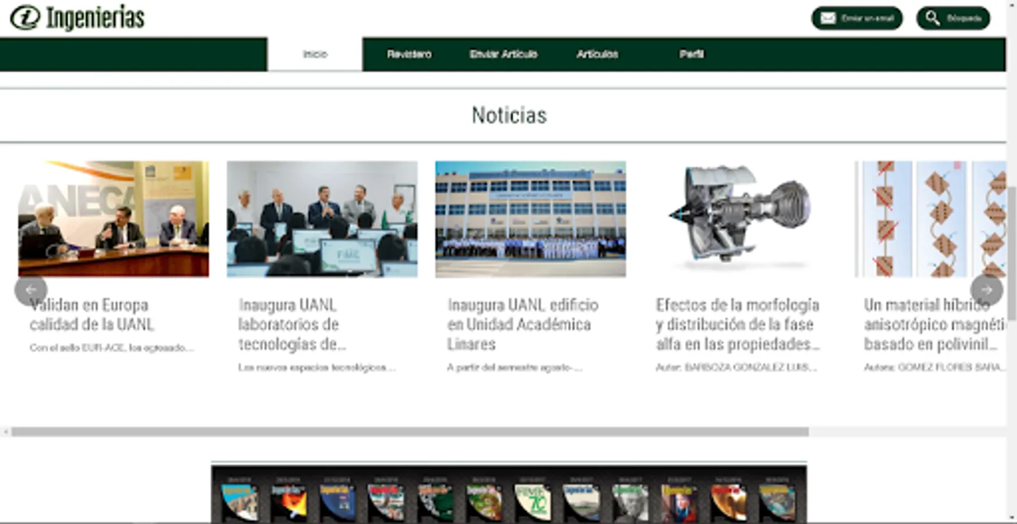The height and width of the screenshot is (524, 1017).
Task: Select Enviar Artículo in the navigation bar
Action: click(504, 54)
